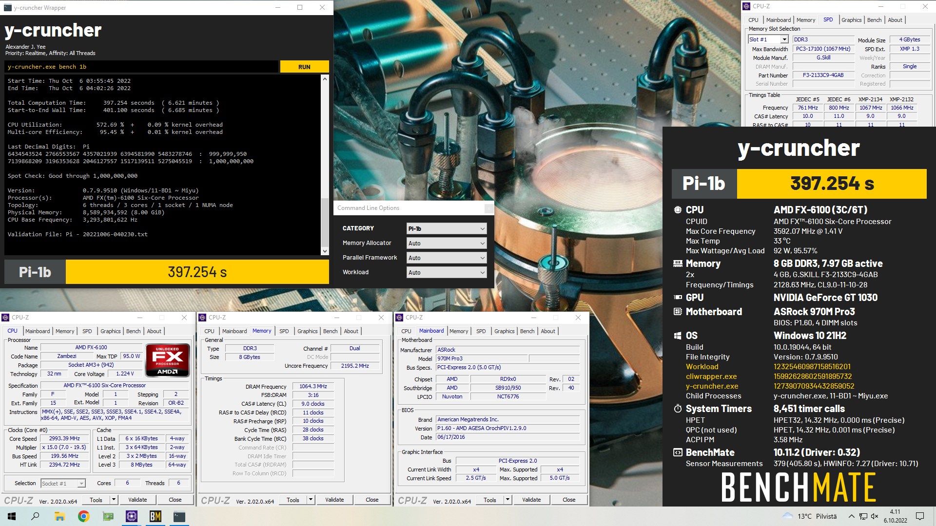Image resolution: width=936 pixels, height=526 pixels.
Task: Click Tools button in Mainboard CPU-Z window
Action: click(x=490, y=500)
